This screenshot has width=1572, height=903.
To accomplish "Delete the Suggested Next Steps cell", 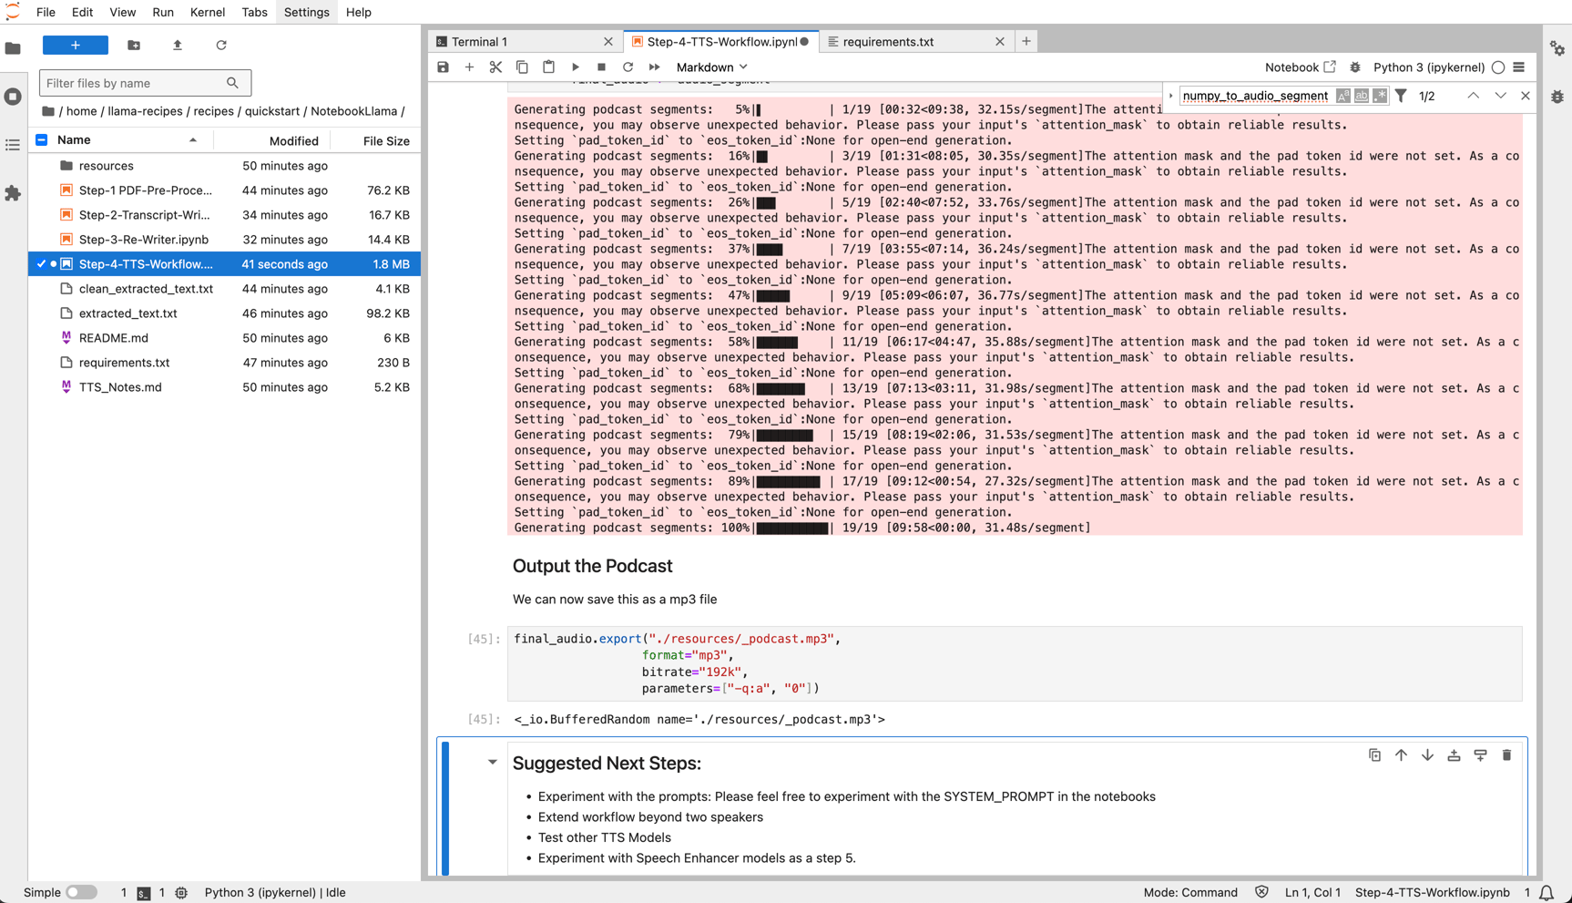I will click(x=1507, y=754).
